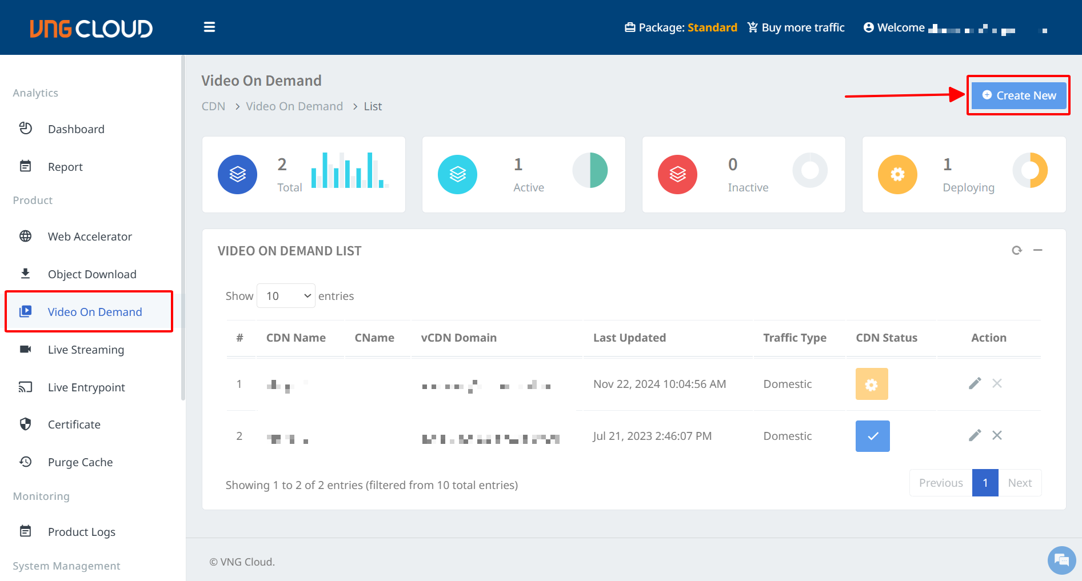Click the CDN breadcrumb link

[x=213, y=106]
